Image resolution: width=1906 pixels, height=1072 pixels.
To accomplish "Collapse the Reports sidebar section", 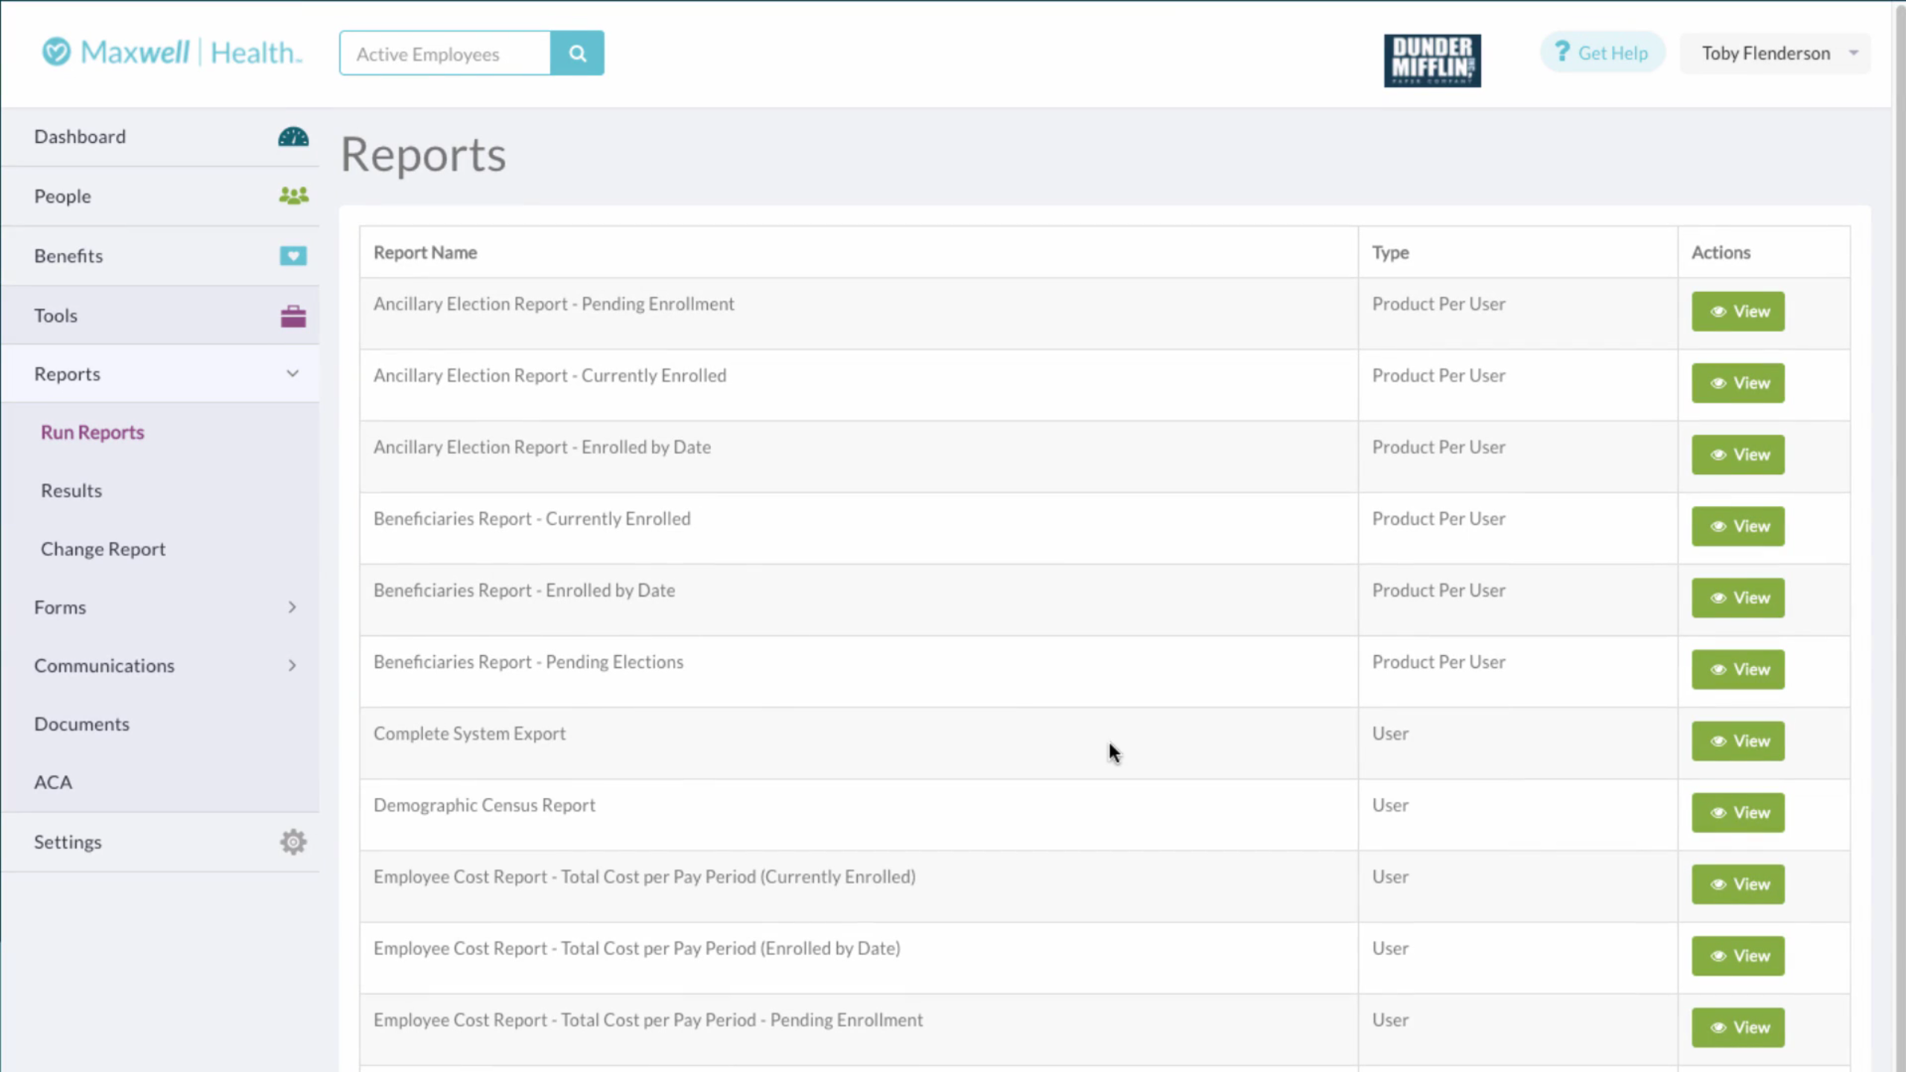I will point(293,374).
